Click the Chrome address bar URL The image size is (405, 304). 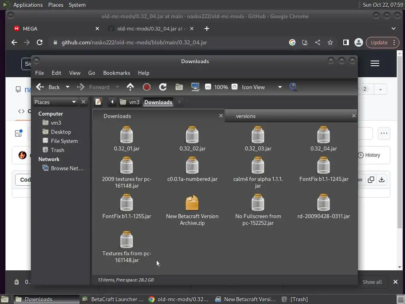(134, 42)
